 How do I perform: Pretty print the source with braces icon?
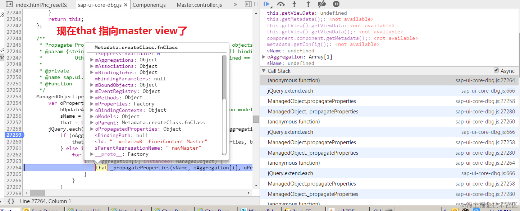11,201
